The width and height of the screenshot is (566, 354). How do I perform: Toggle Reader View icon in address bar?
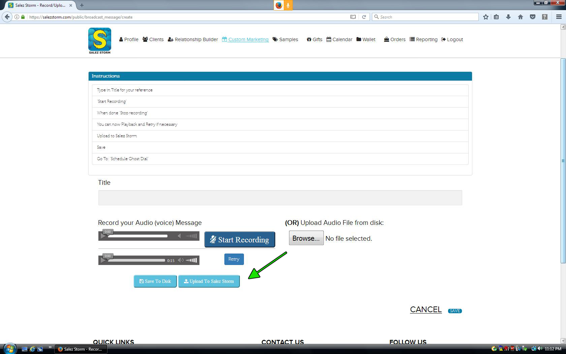tap(353, 17)
